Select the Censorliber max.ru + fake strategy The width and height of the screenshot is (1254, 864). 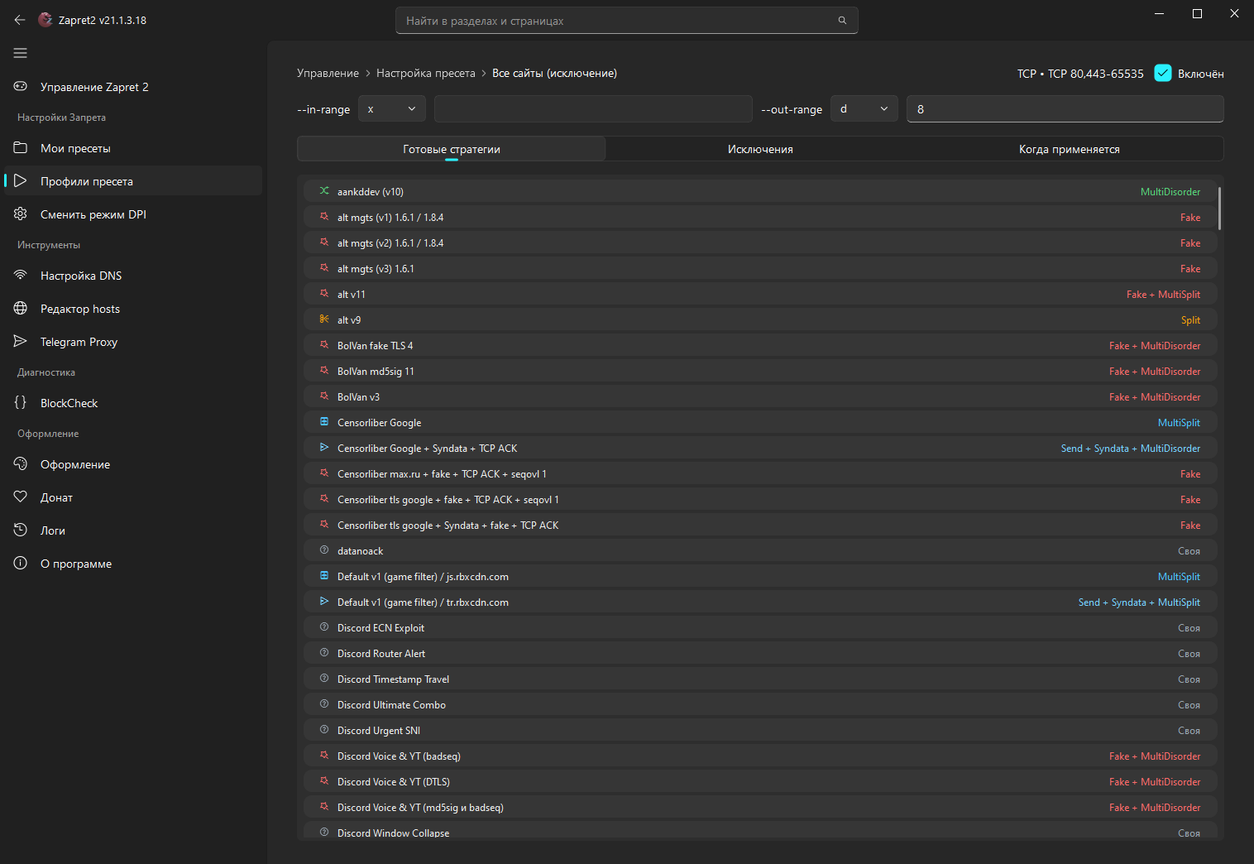click(760, 473)
